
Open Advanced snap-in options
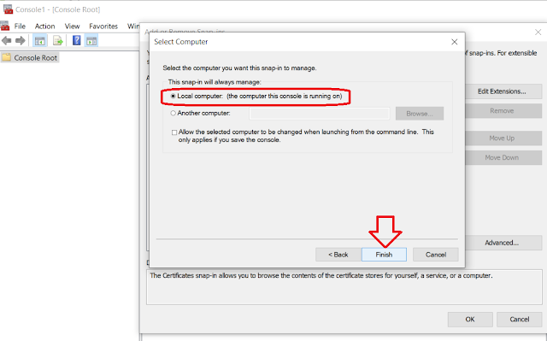coord(502,243)
